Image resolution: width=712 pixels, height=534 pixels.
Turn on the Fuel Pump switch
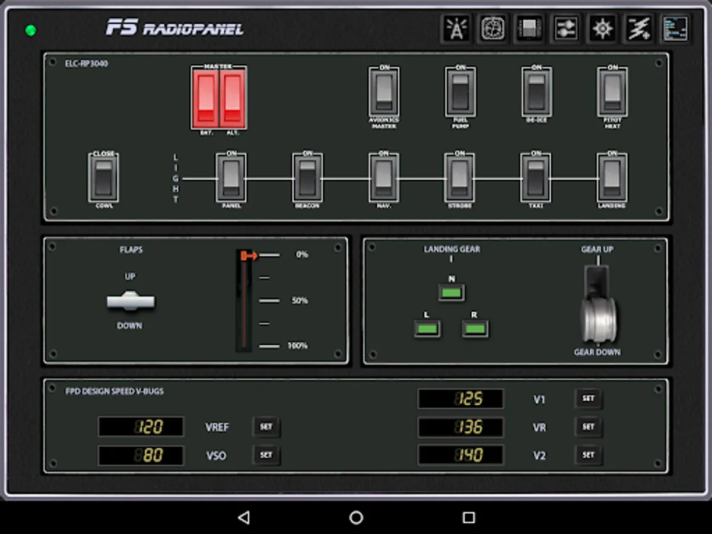coord(460,92)
